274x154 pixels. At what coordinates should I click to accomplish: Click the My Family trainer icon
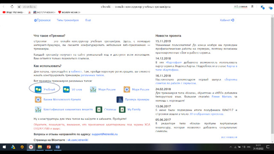122,110
